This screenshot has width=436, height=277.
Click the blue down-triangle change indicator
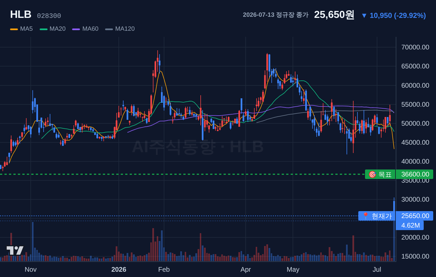tap(364, 16)
